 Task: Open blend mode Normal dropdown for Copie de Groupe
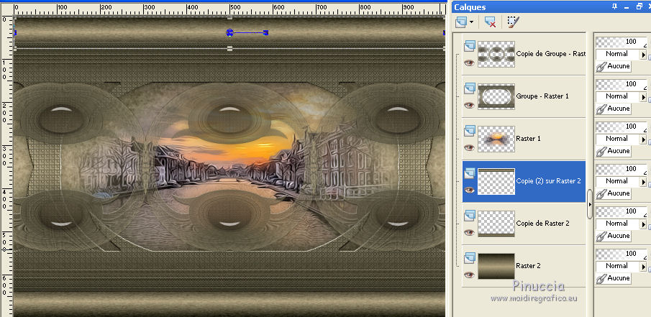(644, 55)
